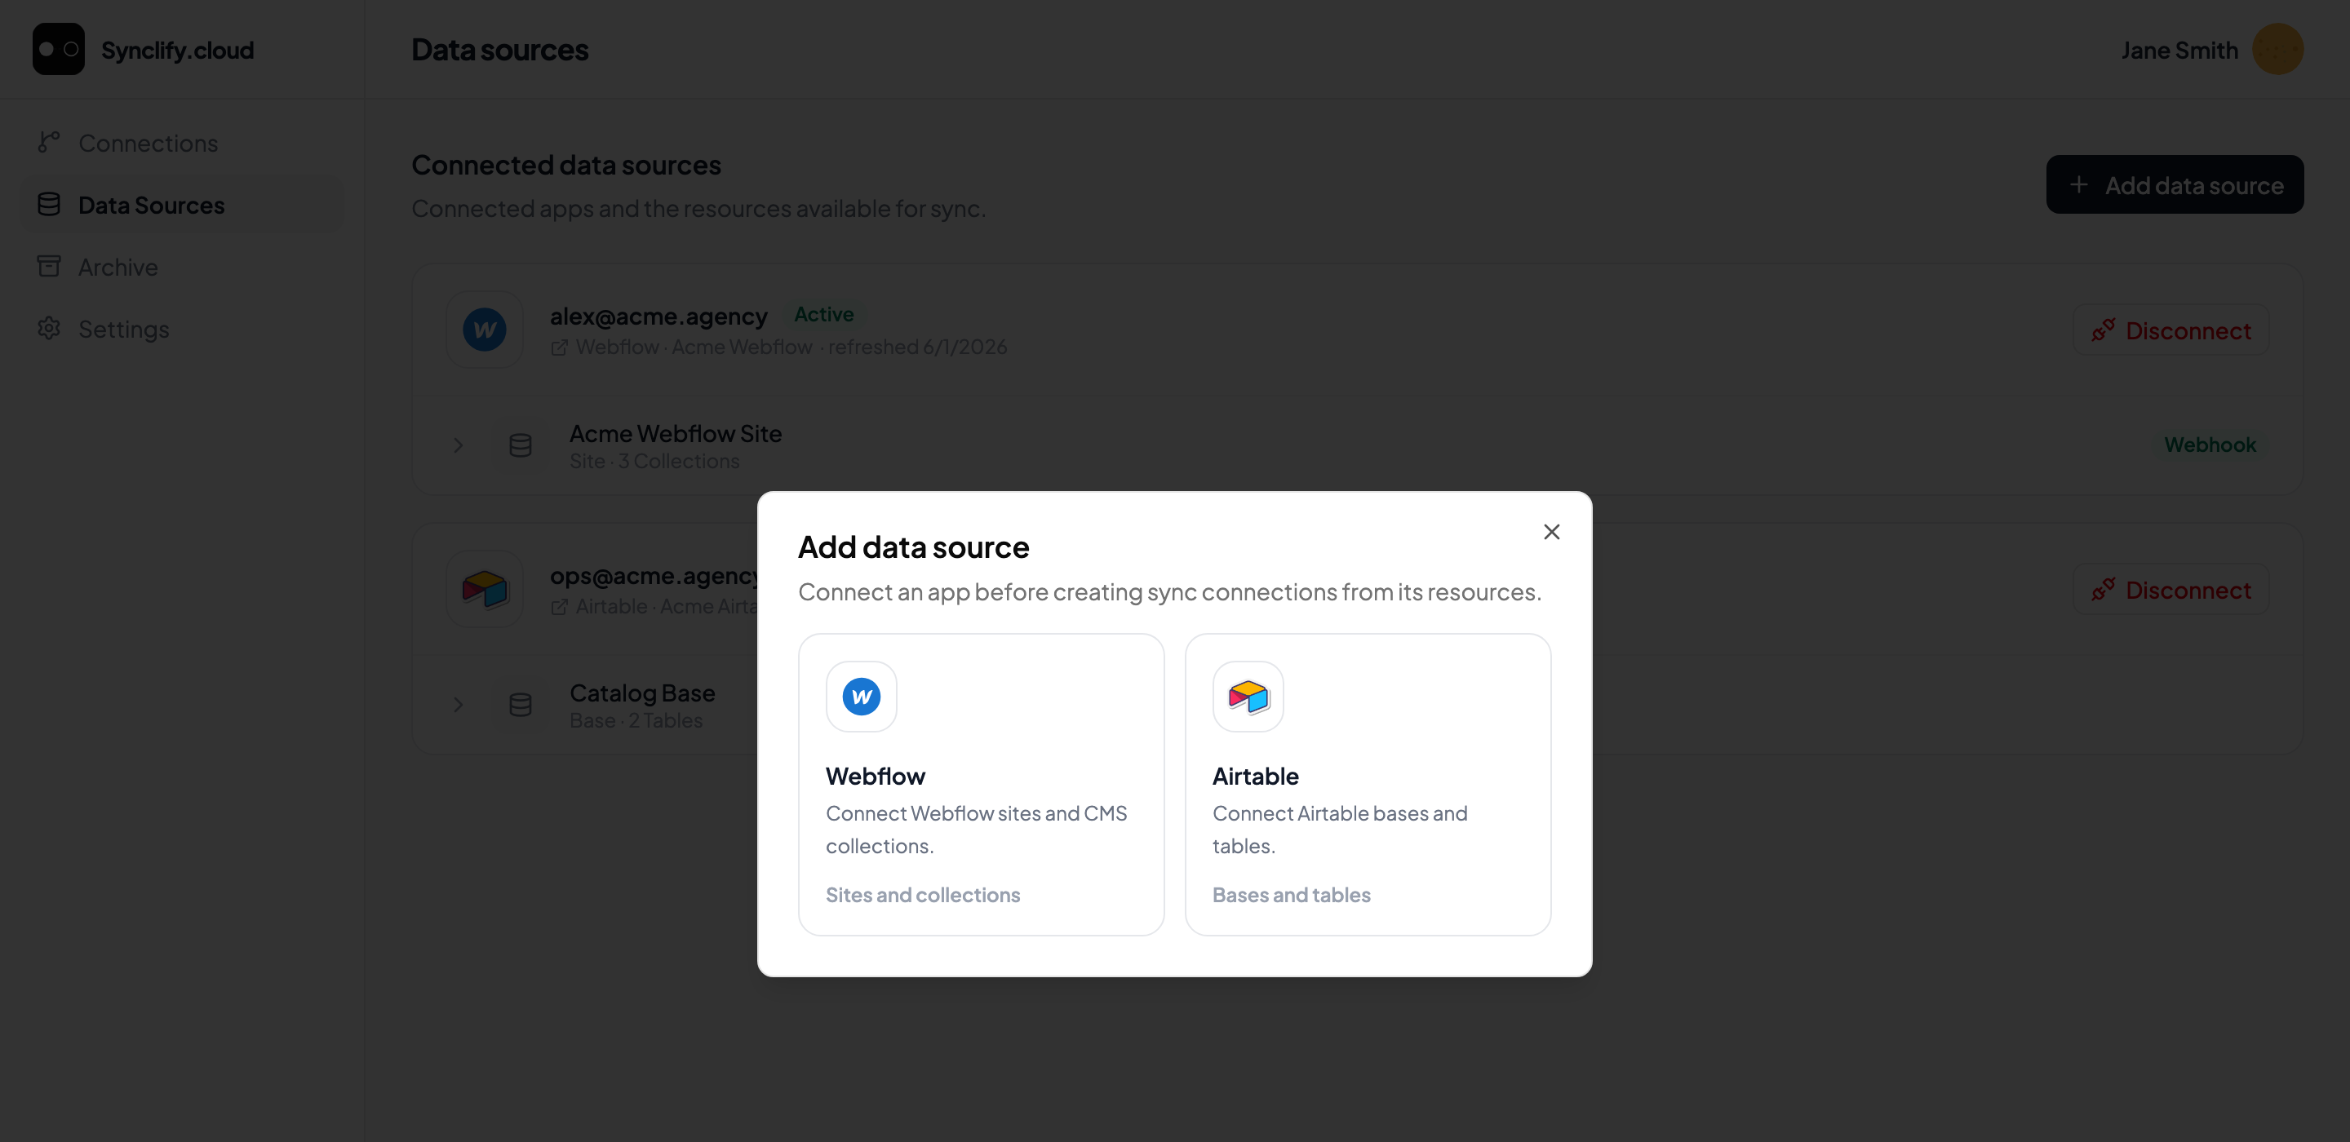Choose the Webflow data source card
Screen dimensions: 2350x1142
click(x=981, y=785)
